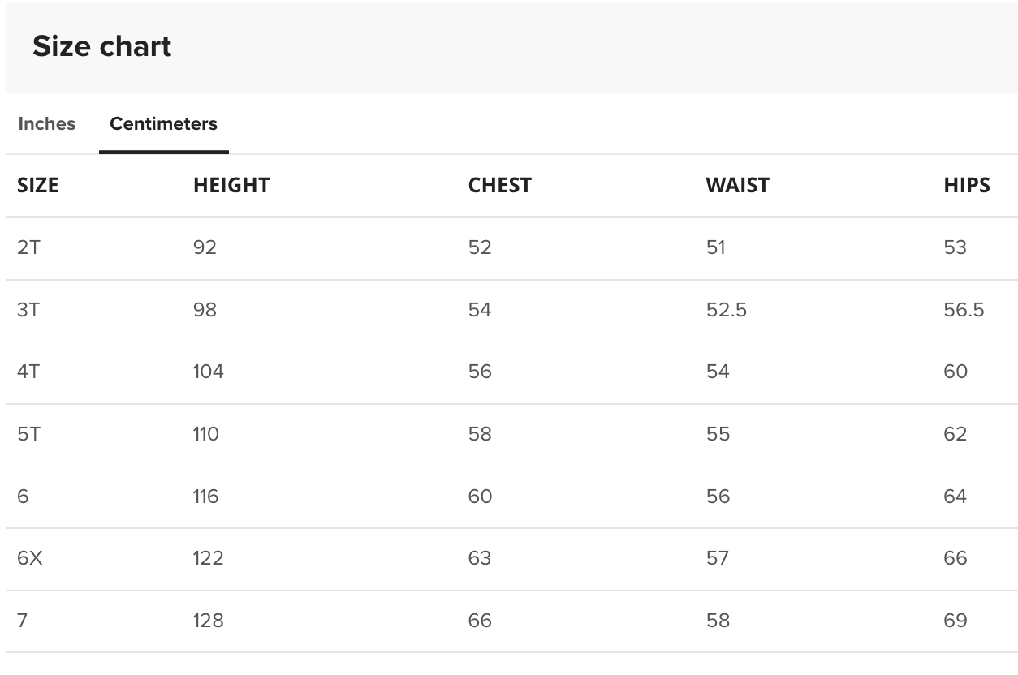Click the CHEST column header
Viewport: 1018px width, 675px height.
pos(500,186)
